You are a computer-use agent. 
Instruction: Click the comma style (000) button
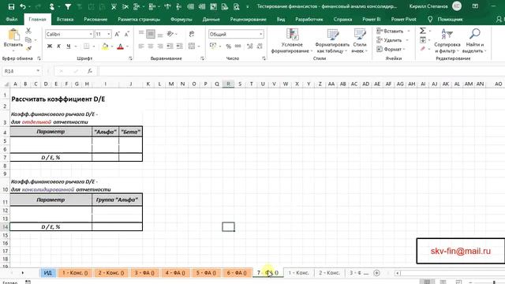click(238, 47)
